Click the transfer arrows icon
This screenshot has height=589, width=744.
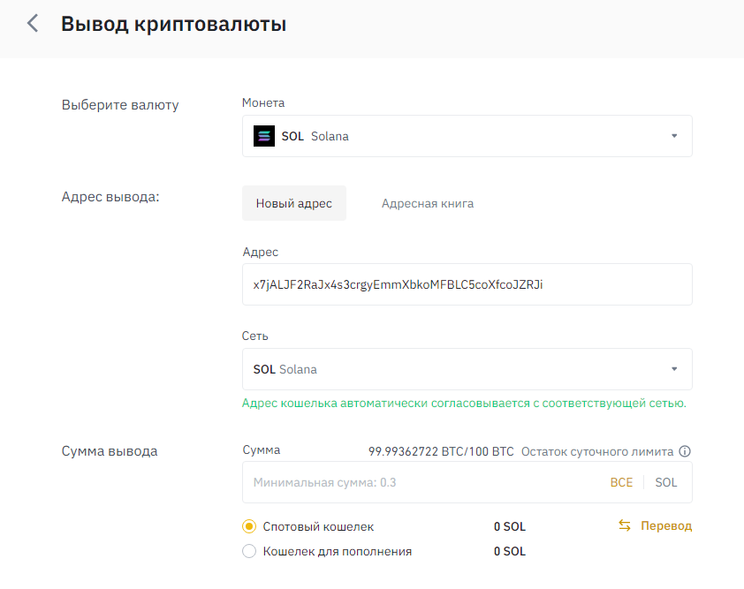click(x=625, y=526)
